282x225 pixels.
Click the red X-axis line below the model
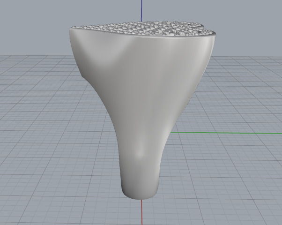[x=142, y=212]
